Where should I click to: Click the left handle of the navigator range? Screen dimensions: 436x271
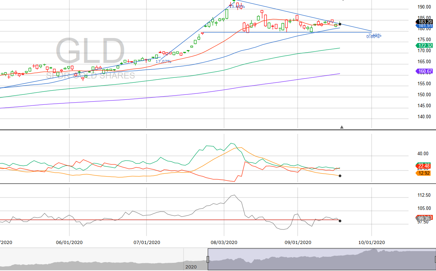click(x=208, y=259)
